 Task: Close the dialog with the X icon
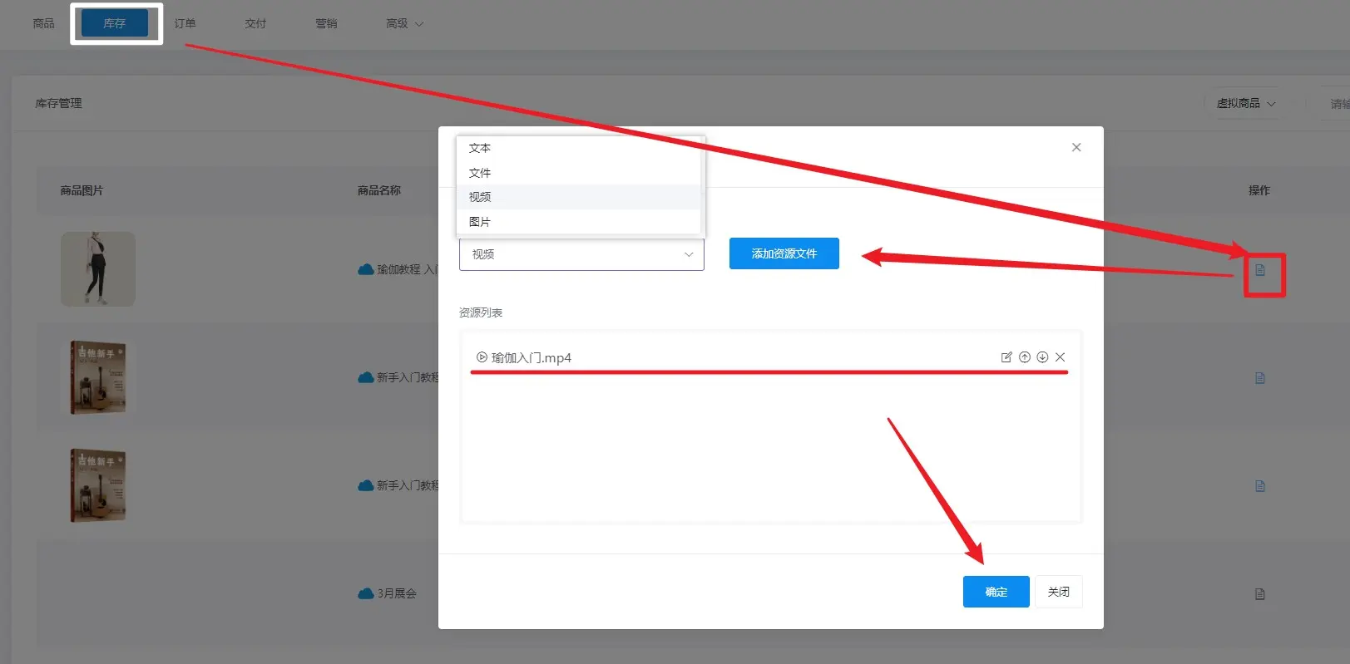click(1076, 147)
